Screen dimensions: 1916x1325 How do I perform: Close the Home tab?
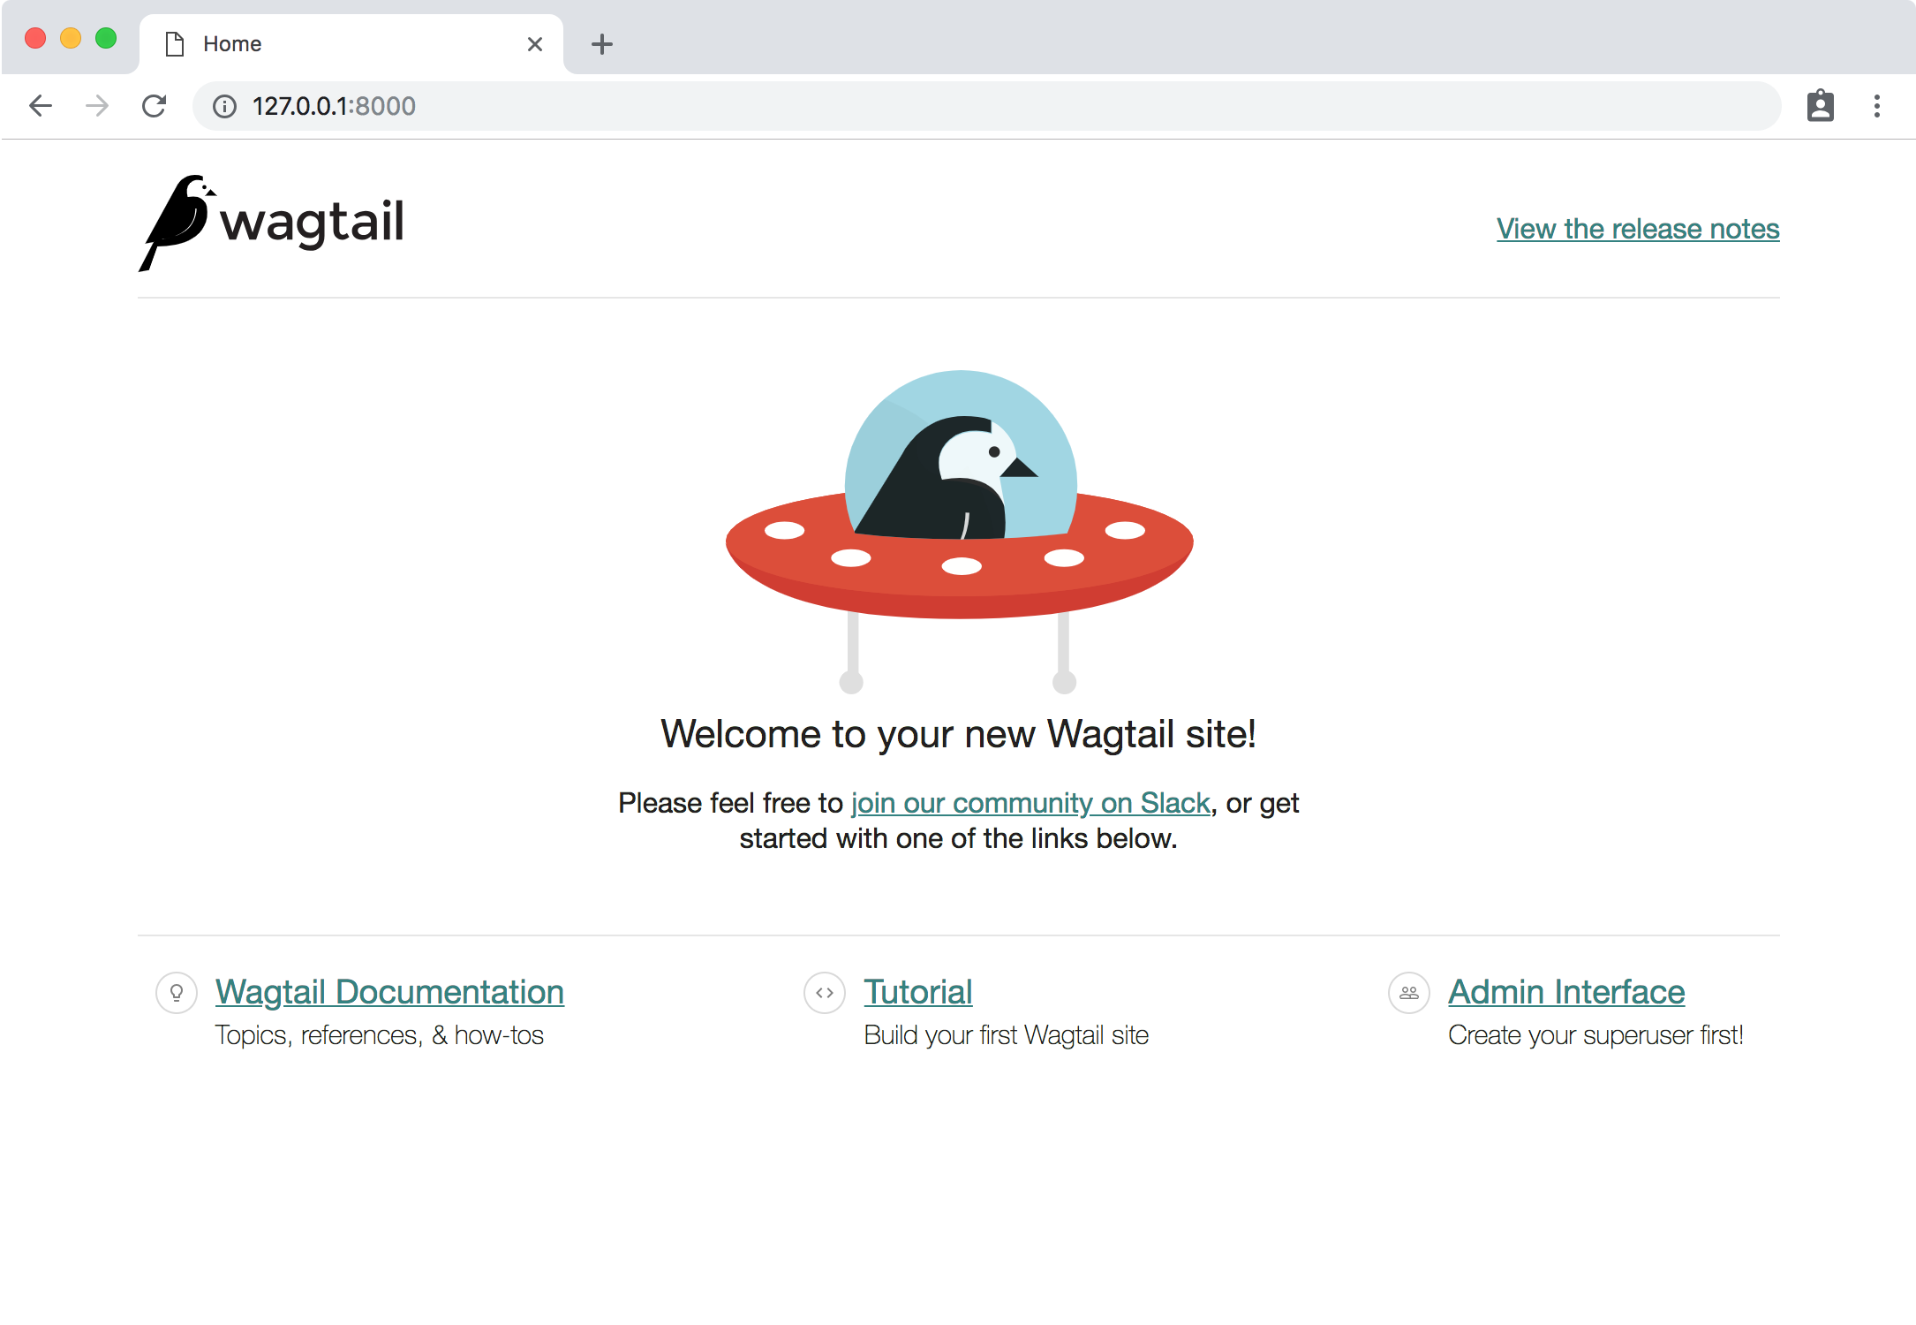point(534,44)
